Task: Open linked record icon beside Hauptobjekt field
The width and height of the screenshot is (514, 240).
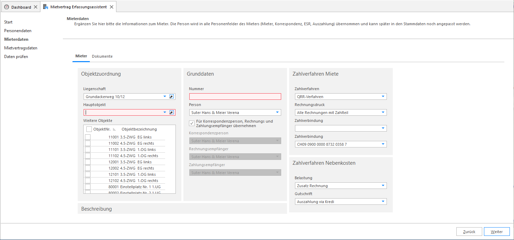Action: (x=172, y=113)
